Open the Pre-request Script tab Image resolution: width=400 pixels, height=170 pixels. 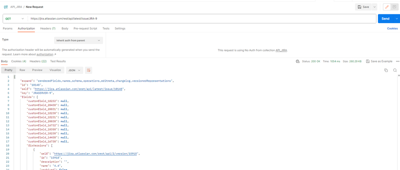click(x=85, y=28)
